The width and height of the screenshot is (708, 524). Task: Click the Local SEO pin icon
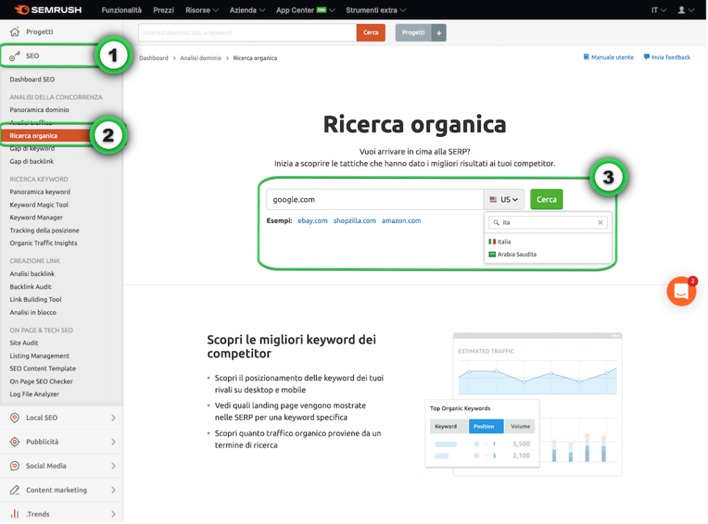[15, 418]
